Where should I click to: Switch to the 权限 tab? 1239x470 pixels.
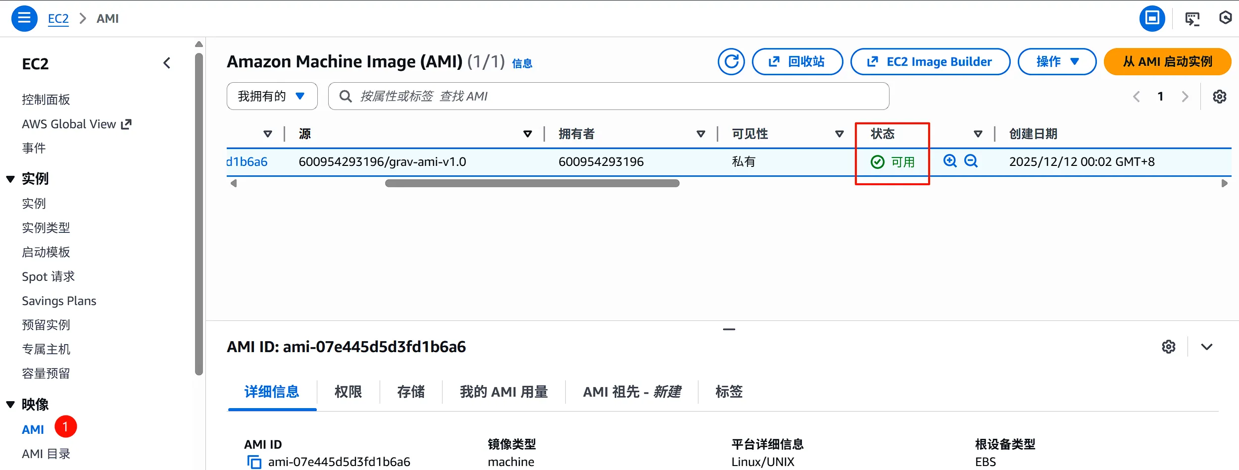[347, 392]
